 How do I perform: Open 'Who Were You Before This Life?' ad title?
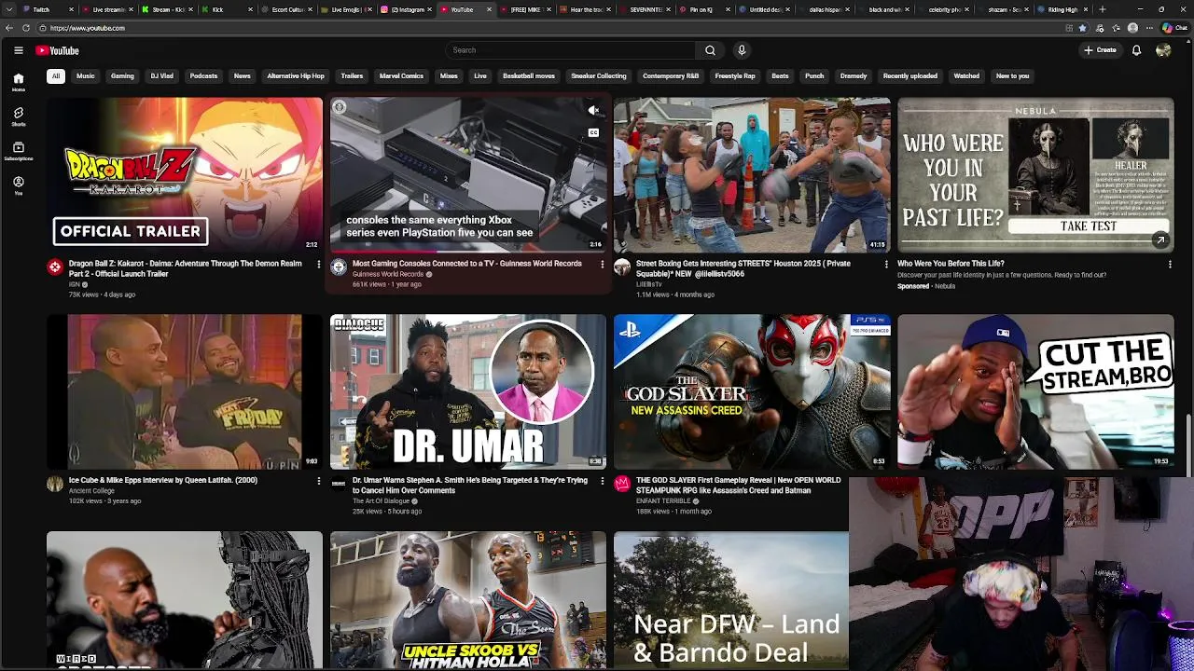pyautogui.click(x=951, y=264)
